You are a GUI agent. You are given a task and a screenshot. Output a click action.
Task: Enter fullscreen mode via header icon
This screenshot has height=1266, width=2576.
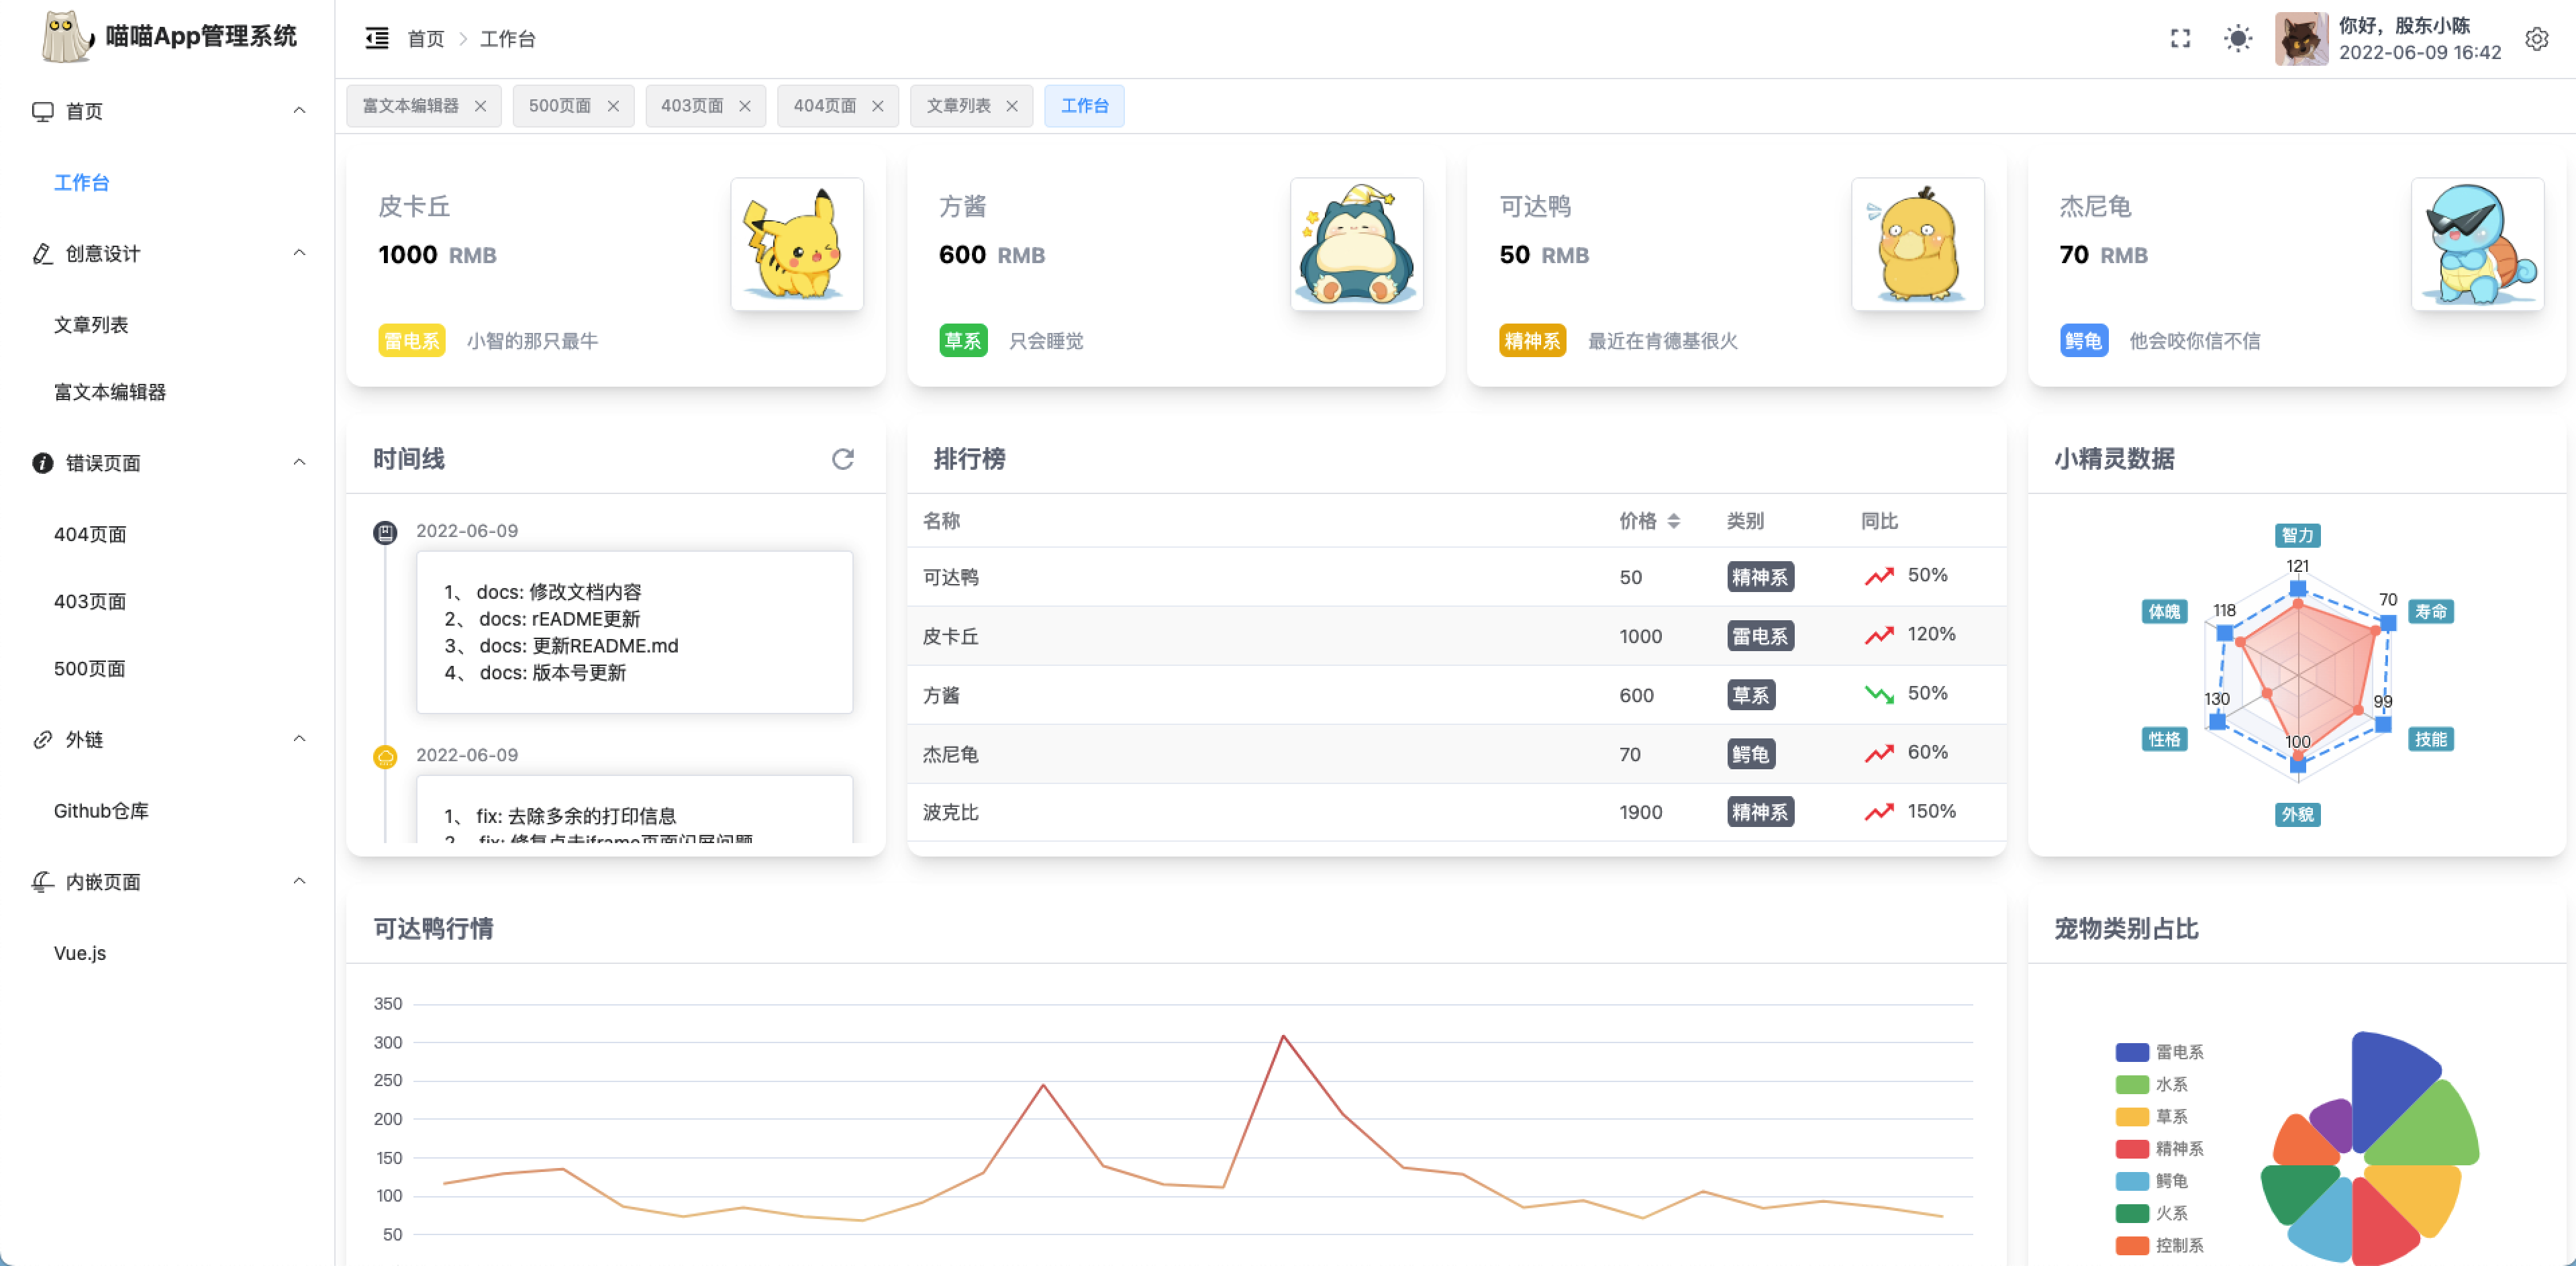point(2180,38)
